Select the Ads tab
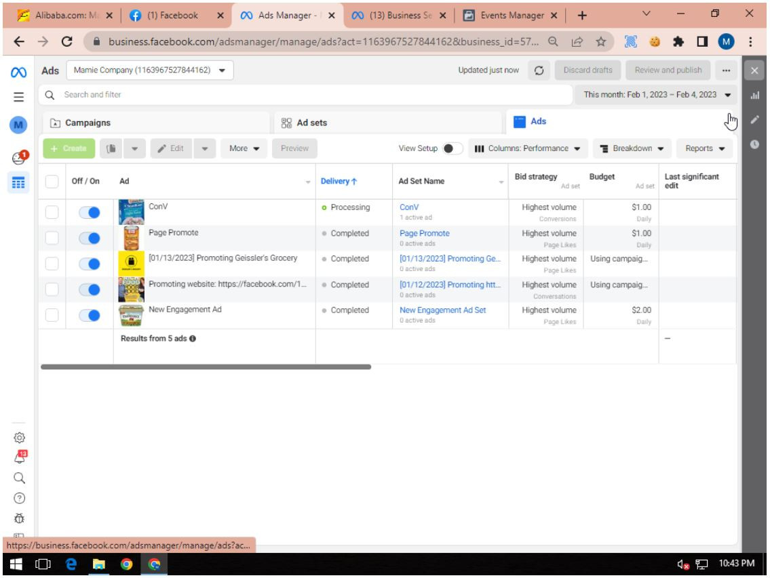Viewport: 770px width, 578px height. (619, 121)
